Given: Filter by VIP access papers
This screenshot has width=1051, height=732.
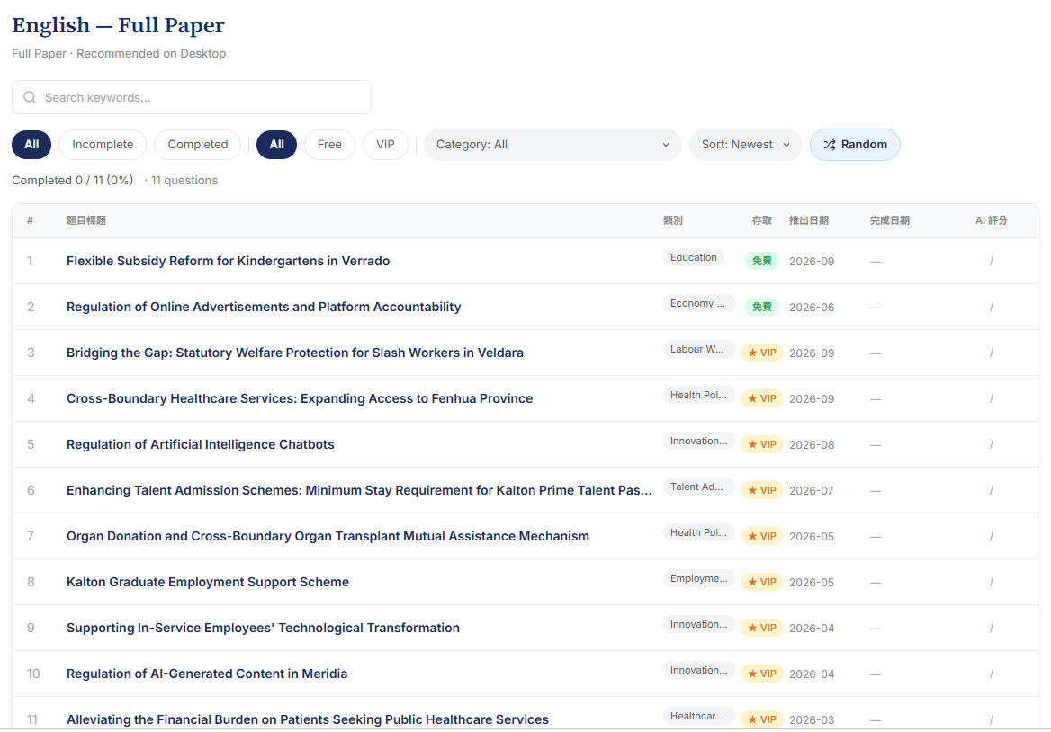Looking at the screenshot, I should pos(385,145).
